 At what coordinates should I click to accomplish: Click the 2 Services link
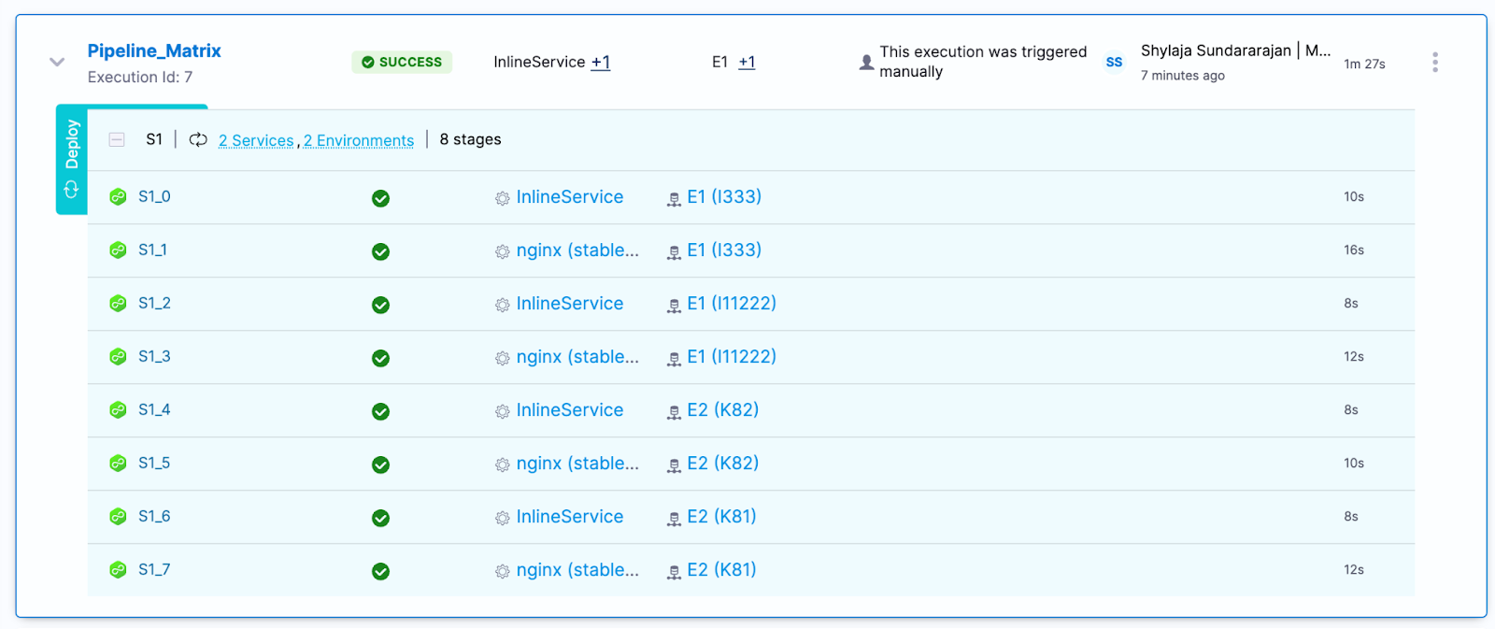coord(256,140)
